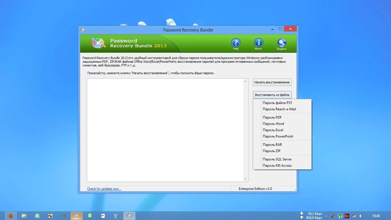Select Пароль ZIP menu entry
The height and width of the screenshot is (220, 391).
282,151
